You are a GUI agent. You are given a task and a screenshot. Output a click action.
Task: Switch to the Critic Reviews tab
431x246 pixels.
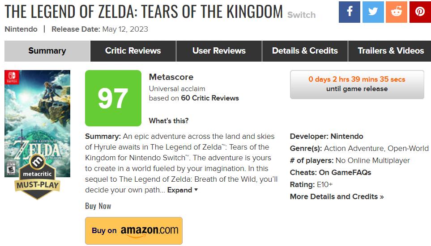click(133, 51)
